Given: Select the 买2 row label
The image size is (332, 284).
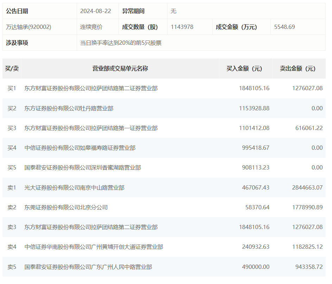Looking at the screenshot, I should [12, 109].
